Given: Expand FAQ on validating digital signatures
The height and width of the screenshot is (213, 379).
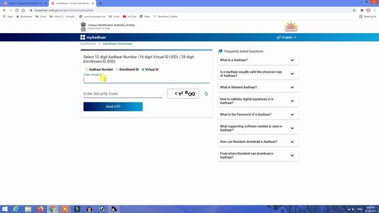Looking at the screenshot, I should point(258,101).
